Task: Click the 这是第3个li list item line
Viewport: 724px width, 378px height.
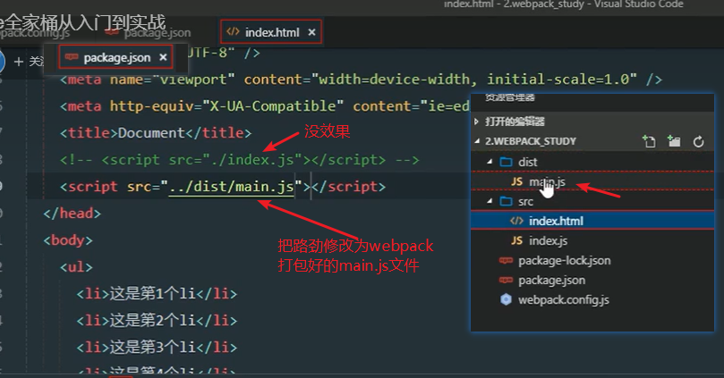Action: [x=157, y=347]
